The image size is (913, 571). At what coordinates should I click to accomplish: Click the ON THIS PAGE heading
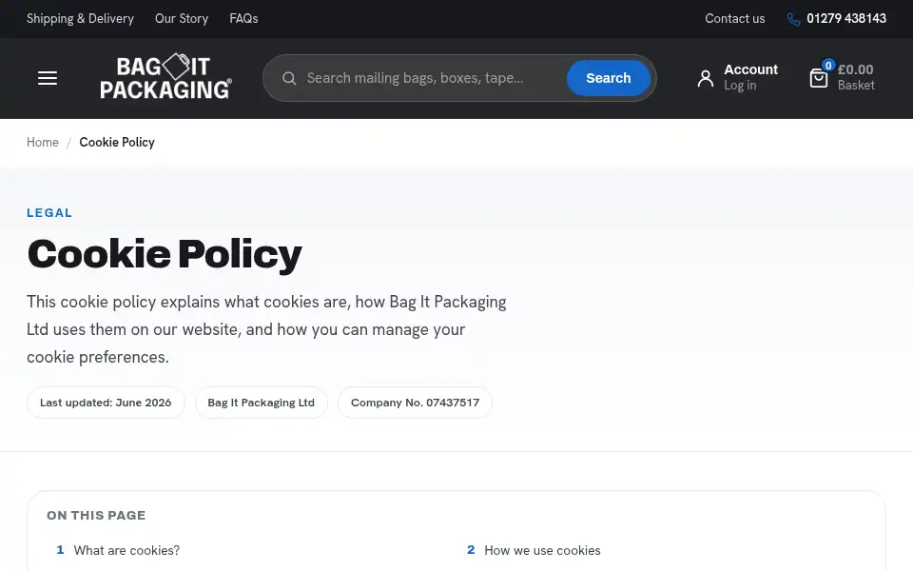point(96,515)
